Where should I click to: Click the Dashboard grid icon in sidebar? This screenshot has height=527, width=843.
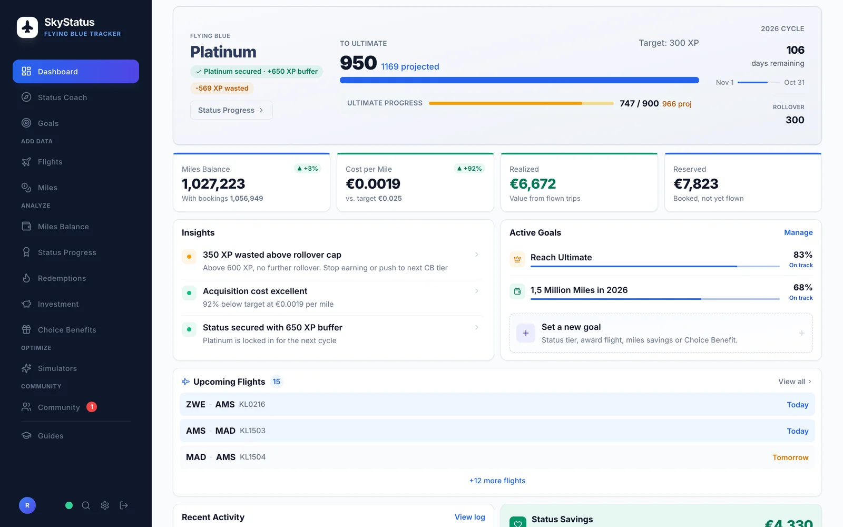pyautogui.click(x=26, y=71)
